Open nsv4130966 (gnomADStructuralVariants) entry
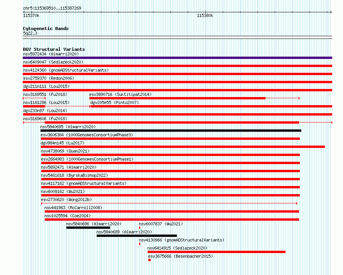 pos(182,240)
